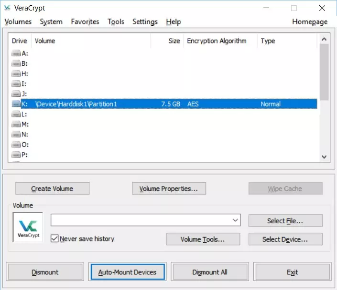The height and width of the screenshot is (290, 337).
Task: Click the mounted K: drive icon
Action: point(16,104)
